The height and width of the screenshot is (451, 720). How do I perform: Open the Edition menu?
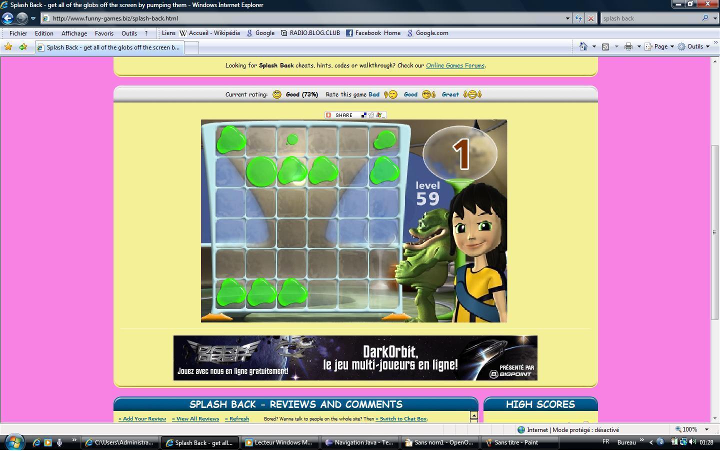44,33
